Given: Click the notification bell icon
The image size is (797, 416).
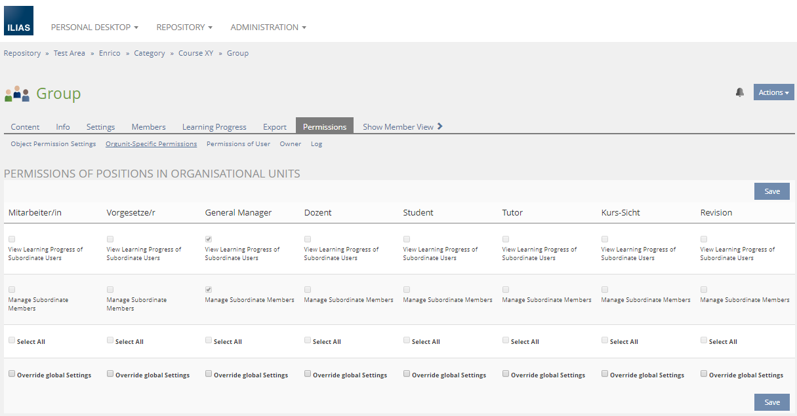Looking at the screenshot, I should pyautogui.click(x=740, y=92).
